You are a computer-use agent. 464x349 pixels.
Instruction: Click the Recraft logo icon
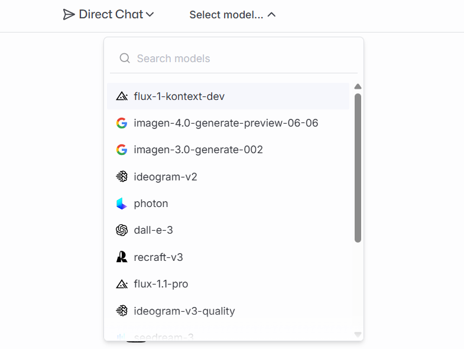coord(122,257)
